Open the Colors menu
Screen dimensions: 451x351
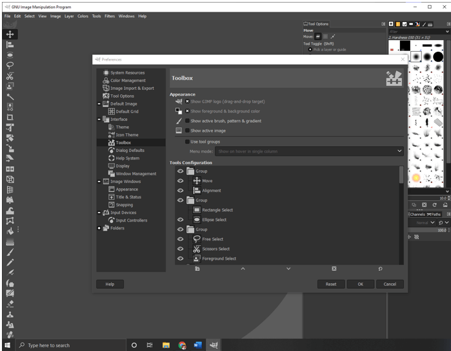point(83,16)
